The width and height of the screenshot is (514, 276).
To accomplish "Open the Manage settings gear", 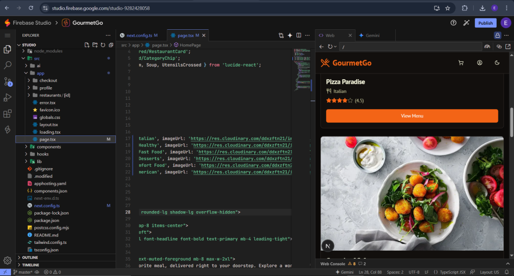I will (x=7, y=261).
